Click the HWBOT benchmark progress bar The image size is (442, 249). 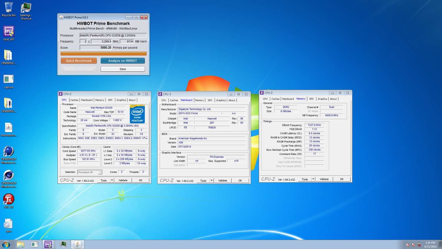[x=103, y=54]
